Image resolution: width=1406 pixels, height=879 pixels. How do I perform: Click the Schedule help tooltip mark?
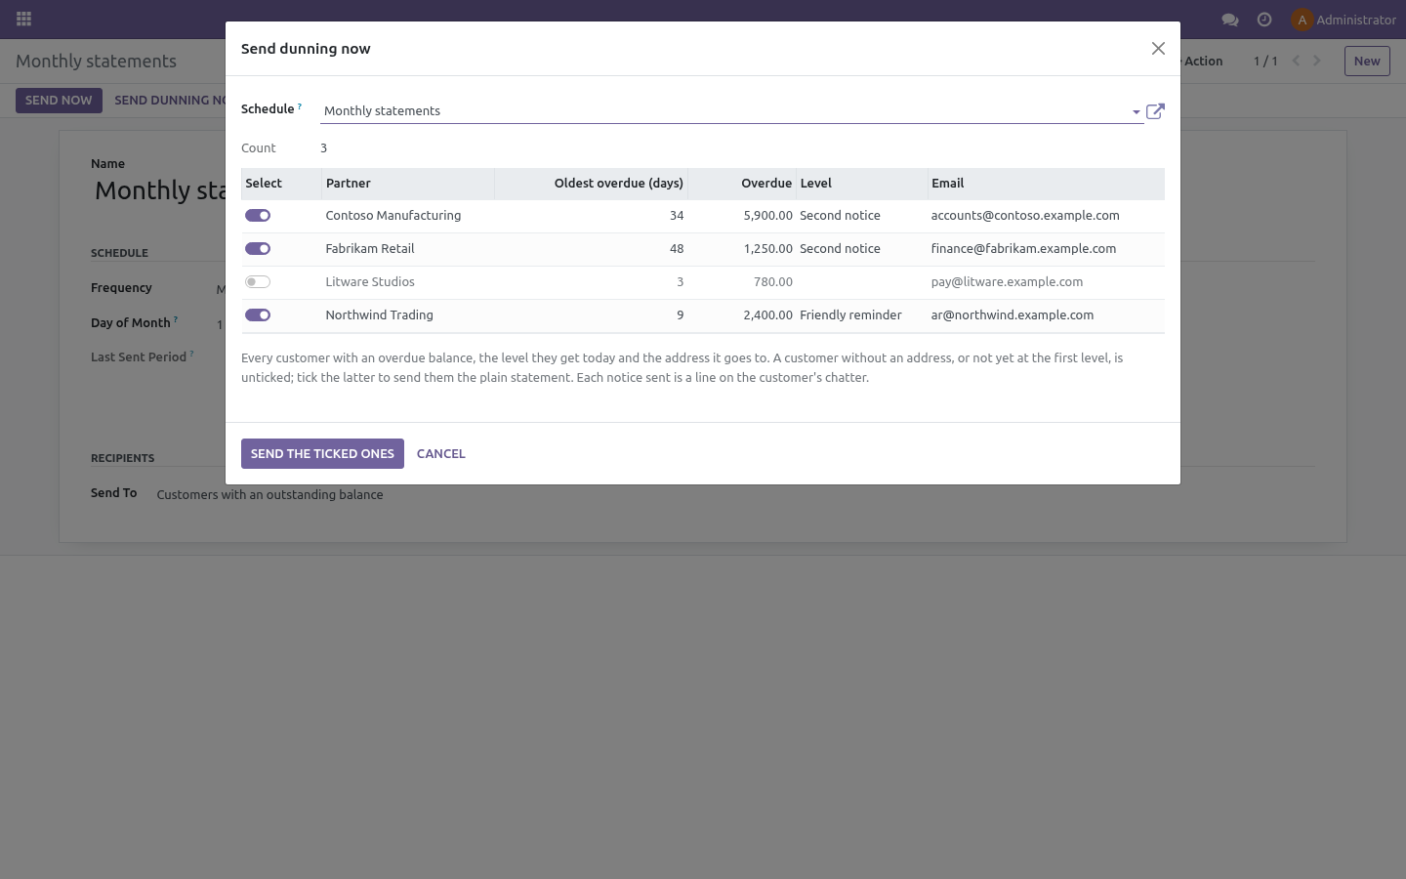(300, 105)
